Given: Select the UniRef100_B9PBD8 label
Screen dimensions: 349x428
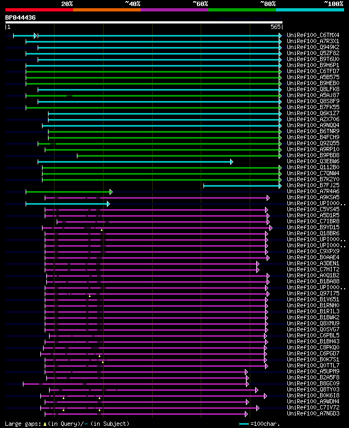Looking at the screenshot, I should tap(313, 155).
